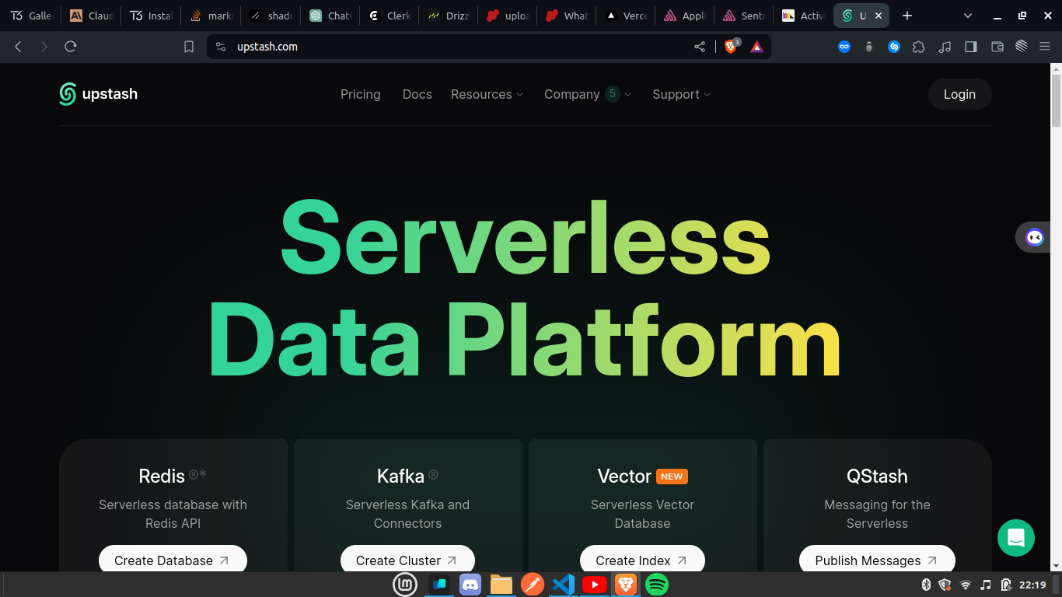Open Visual Studio Code from the taskbar
Image resolution: width=1062 pixels, height=597 pixels.
[x=564, y=585]
